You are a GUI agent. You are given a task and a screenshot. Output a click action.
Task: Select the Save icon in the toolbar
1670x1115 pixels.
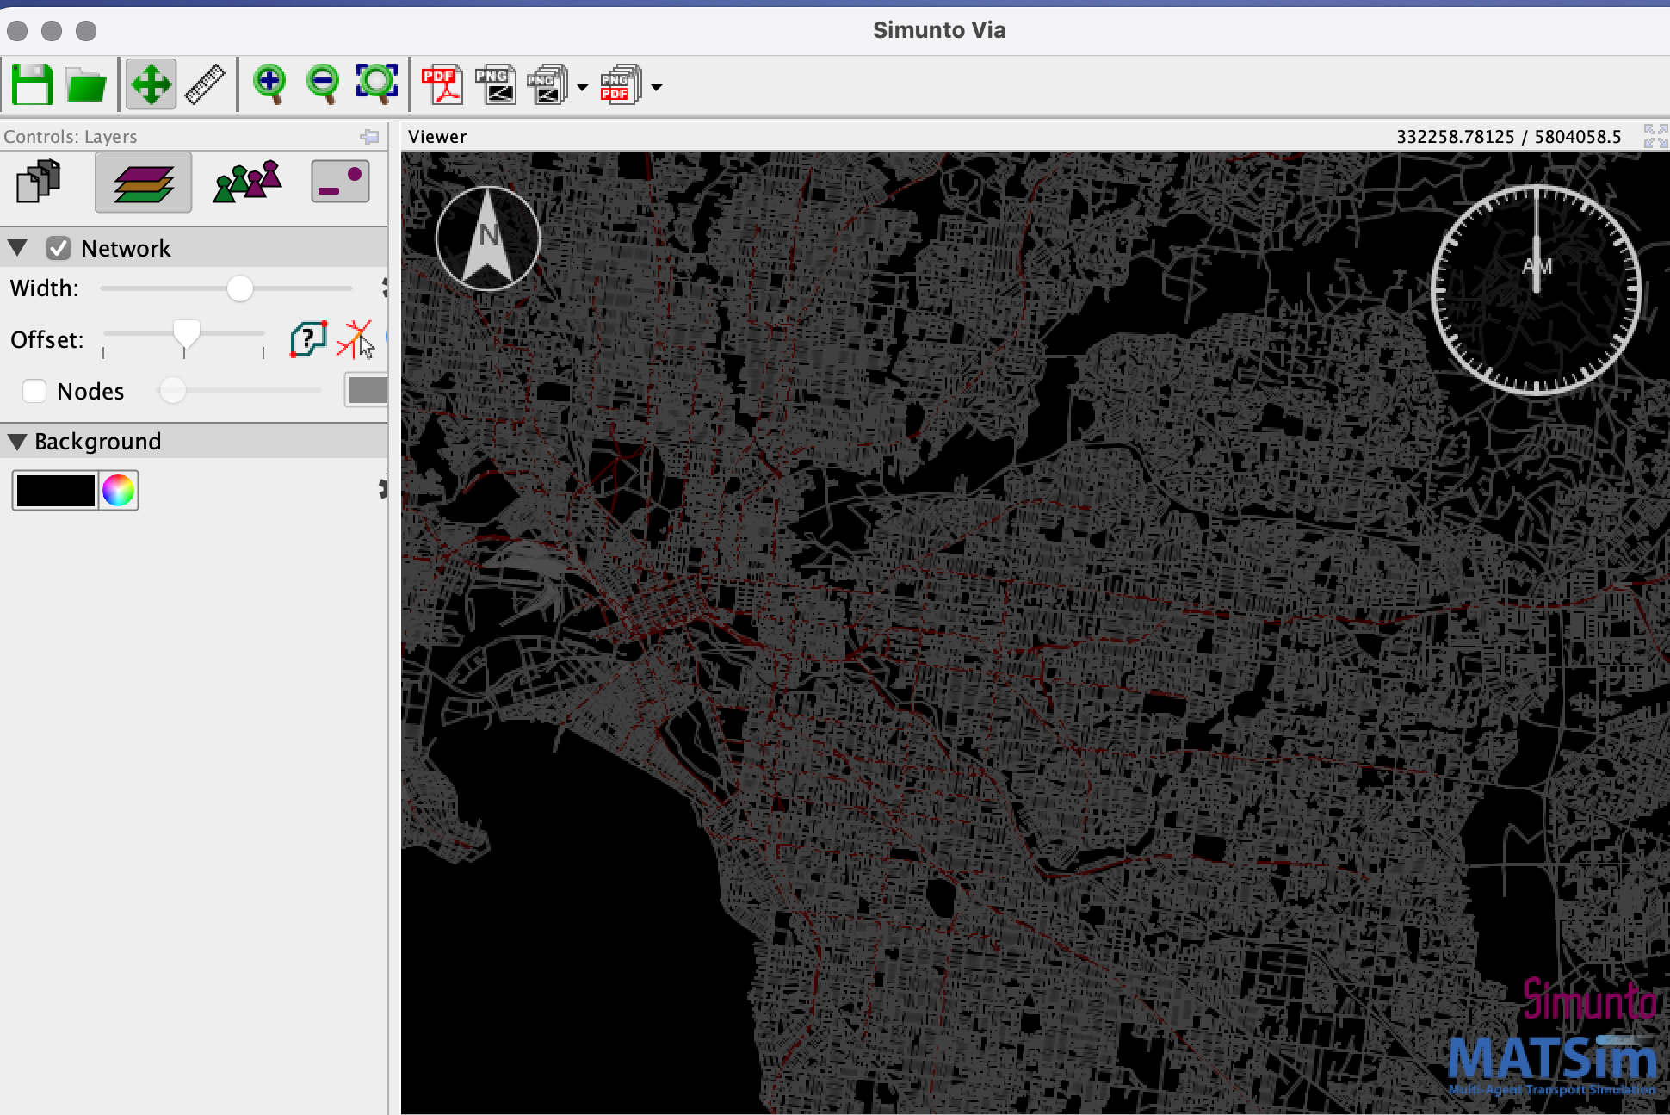tap(32, 84)
